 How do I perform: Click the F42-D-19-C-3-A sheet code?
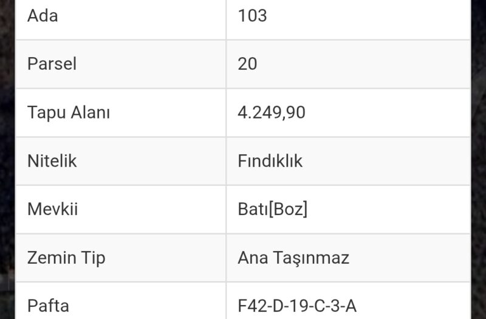click(x=297, y=306)
